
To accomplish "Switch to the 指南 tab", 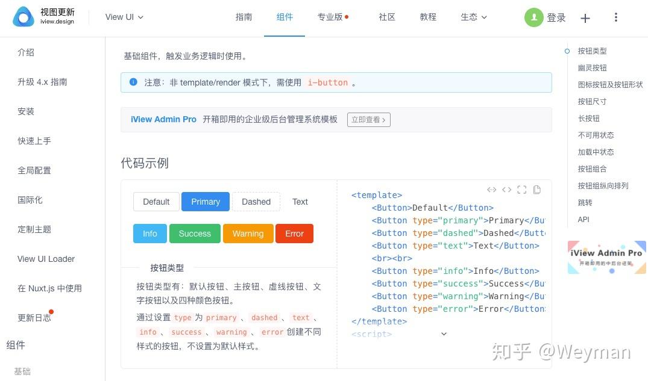I will pos(244,17).
